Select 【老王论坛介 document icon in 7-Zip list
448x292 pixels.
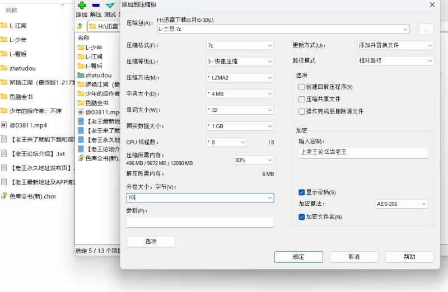[81, 149]
